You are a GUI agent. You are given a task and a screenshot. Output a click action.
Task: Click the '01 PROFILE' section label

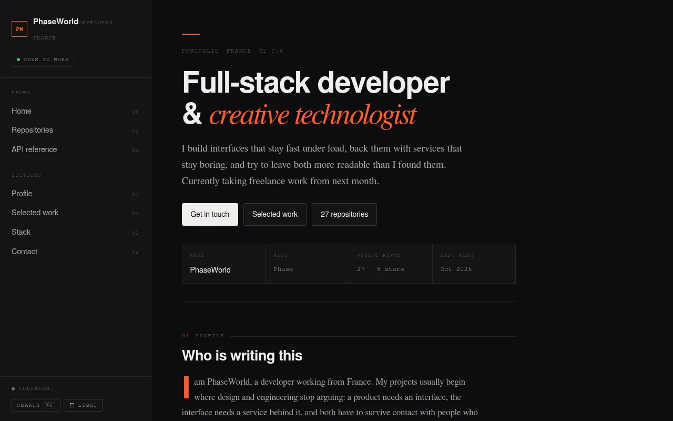coord(203,336)
